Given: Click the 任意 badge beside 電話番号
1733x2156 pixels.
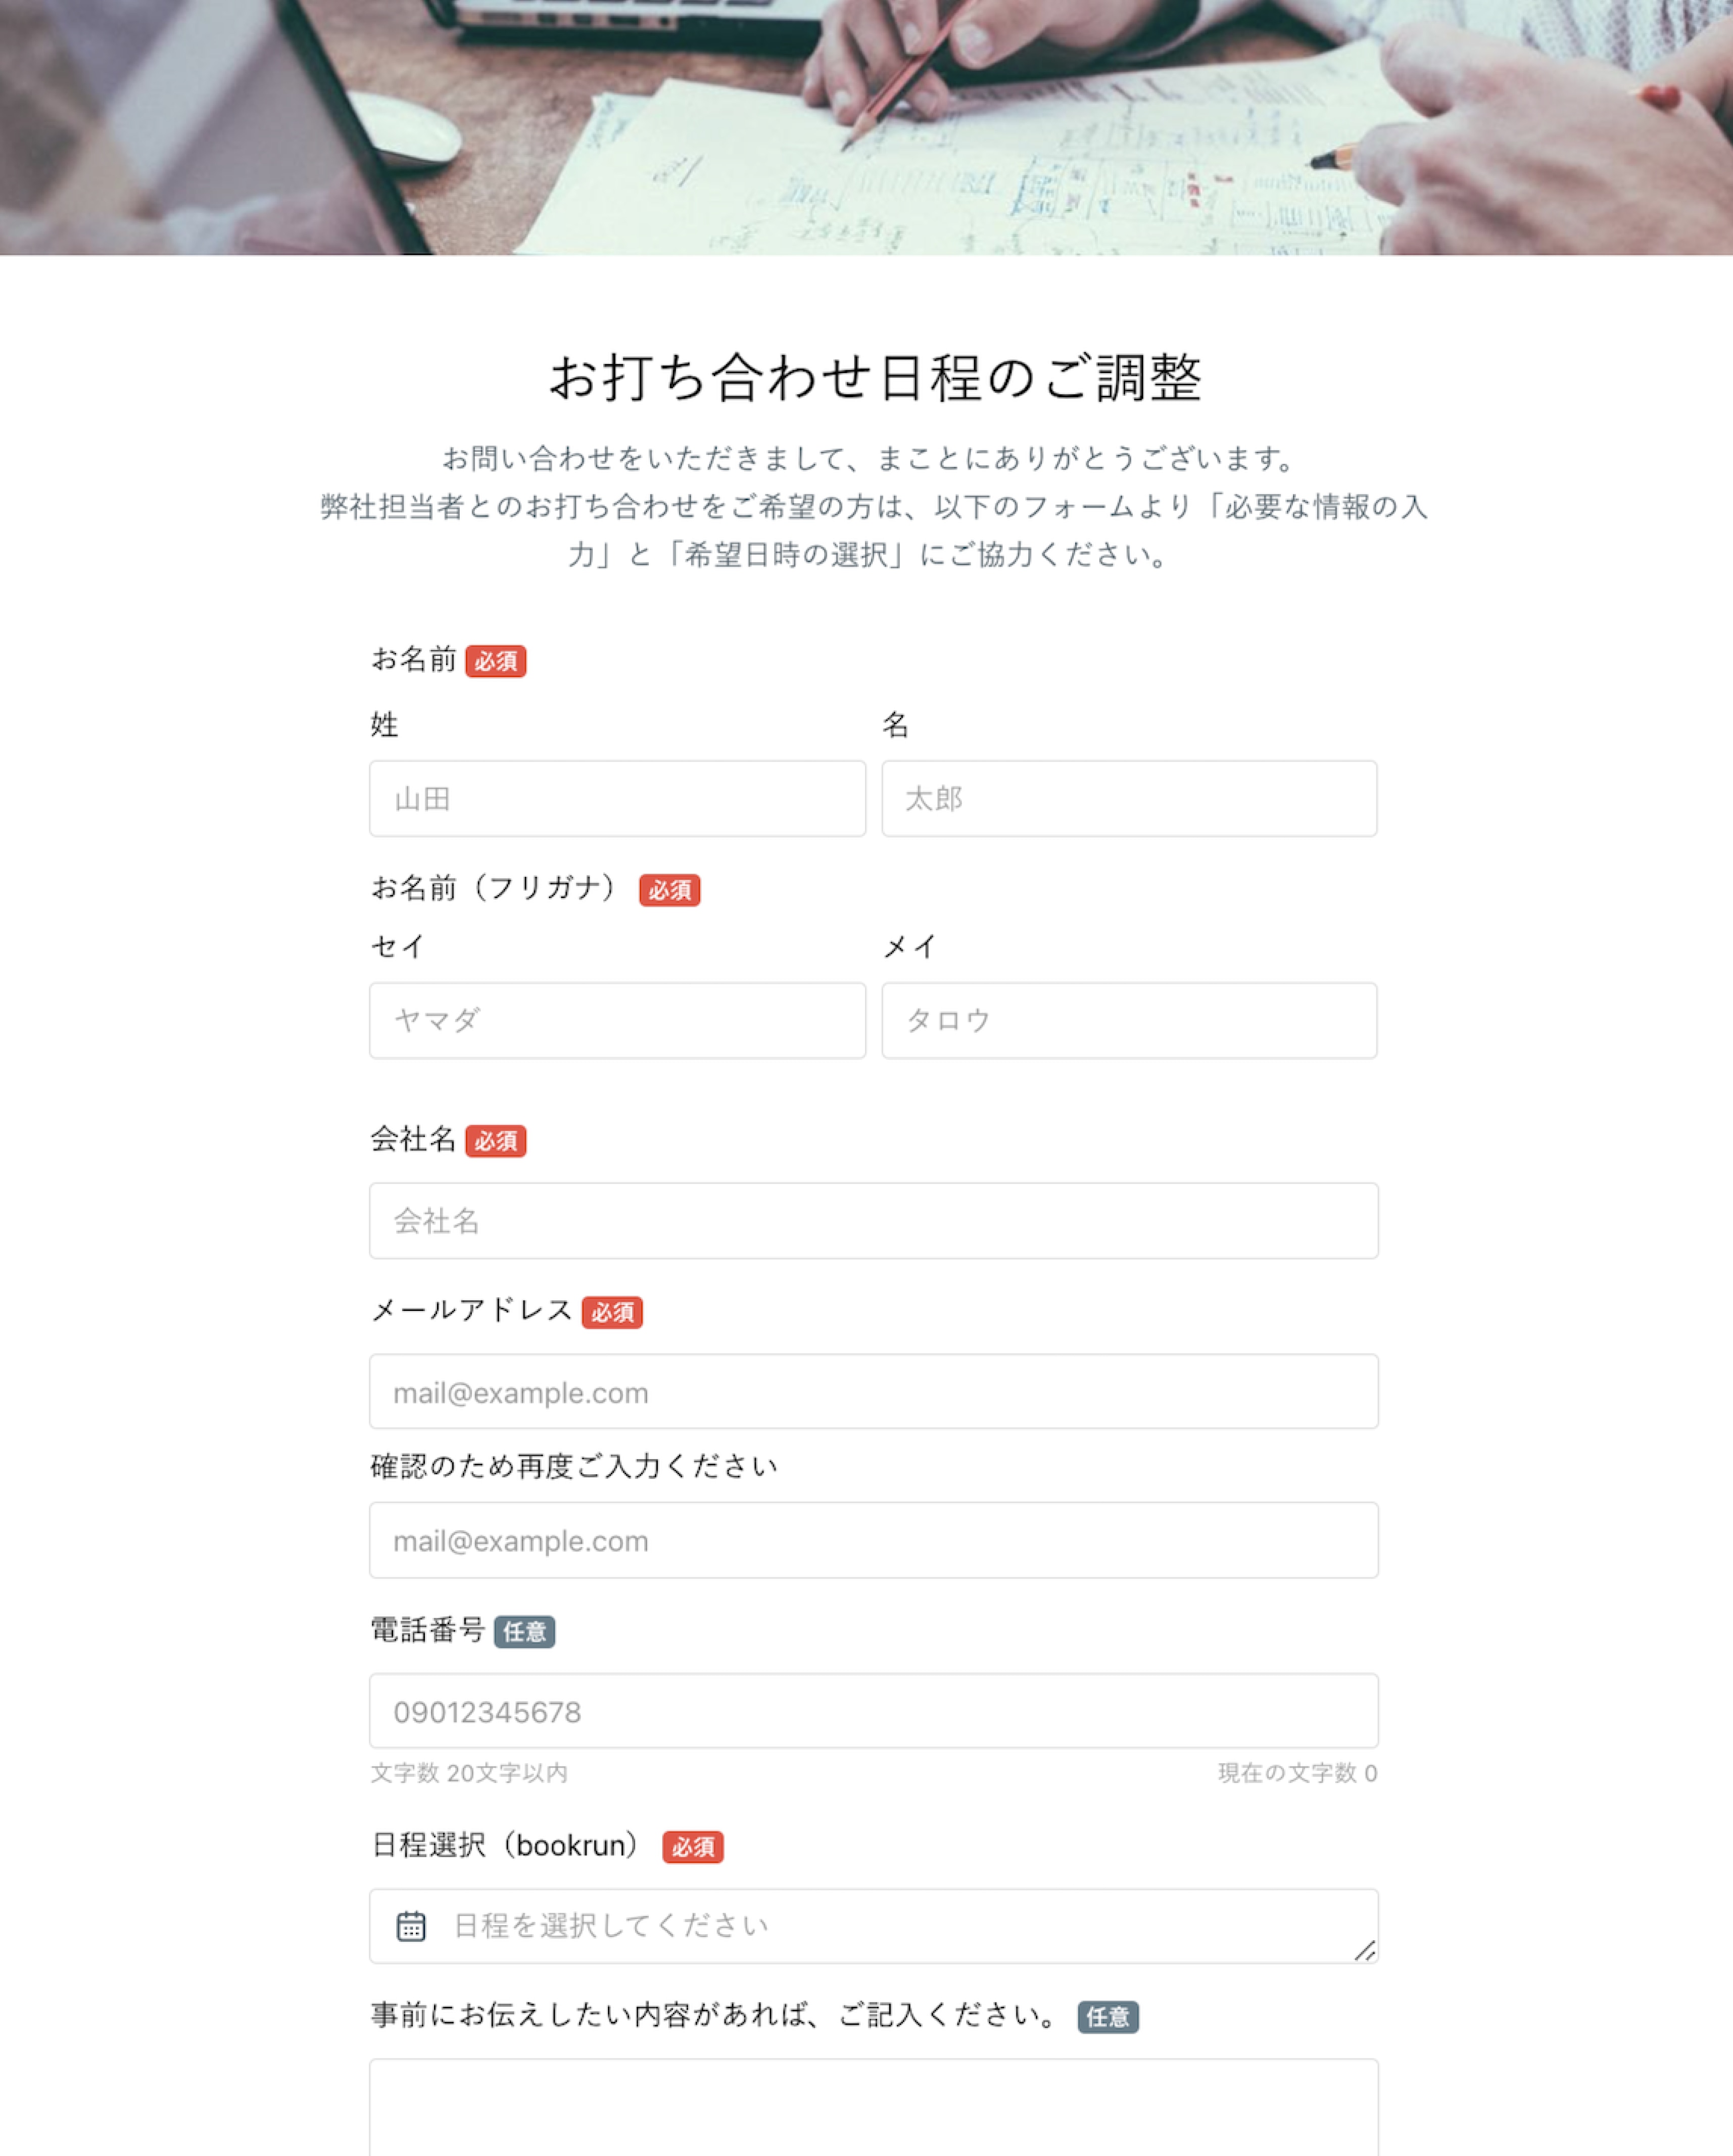Looking at the screenshot, I should click(x=525, y=1631).
